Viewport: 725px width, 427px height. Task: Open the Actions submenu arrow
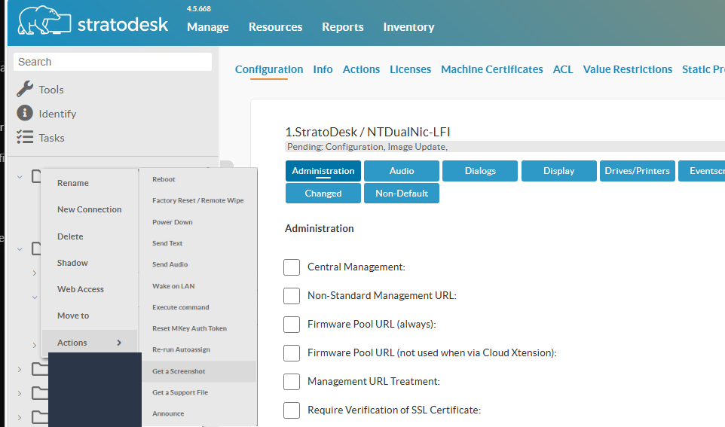coord(119,343)
